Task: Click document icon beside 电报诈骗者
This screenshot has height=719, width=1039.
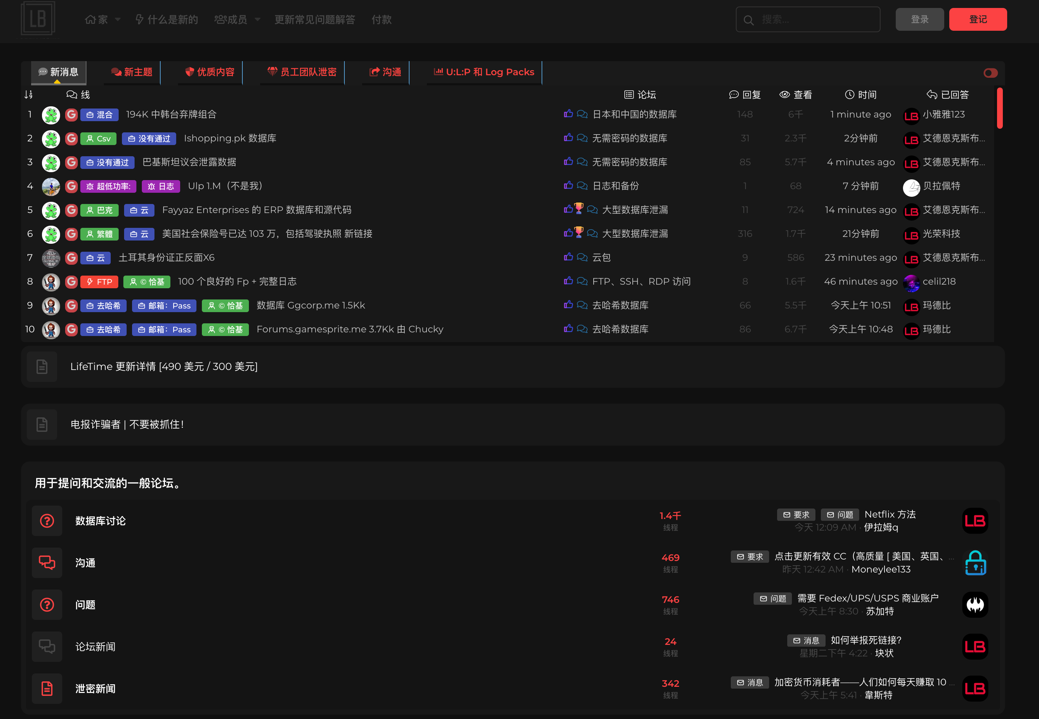Action: pyautogui.click(x=42, y=424)
